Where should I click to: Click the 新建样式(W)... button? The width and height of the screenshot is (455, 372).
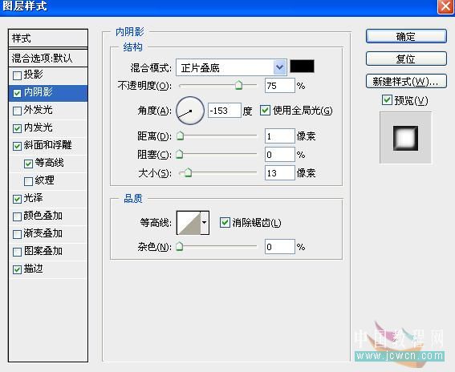pos(406,82)
